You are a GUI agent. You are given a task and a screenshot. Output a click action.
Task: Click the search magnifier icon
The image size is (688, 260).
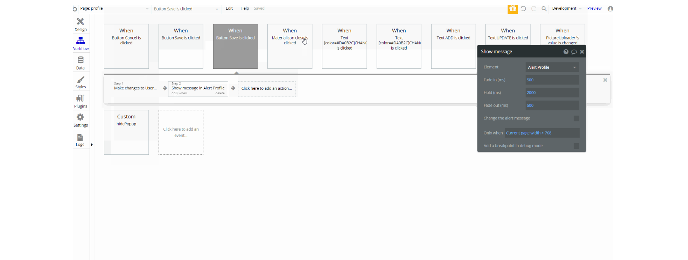(x=544, y=9)
